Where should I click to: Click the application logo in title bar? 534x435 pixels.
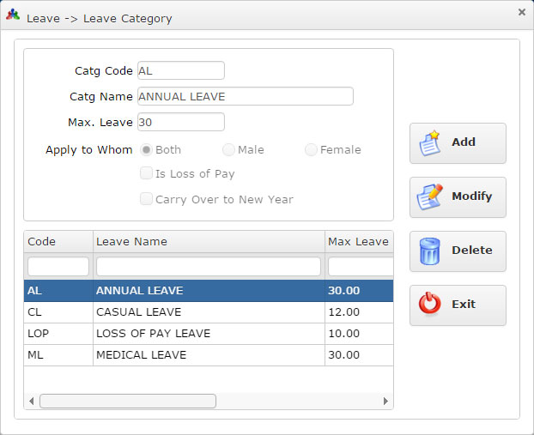tap(13, 16)
